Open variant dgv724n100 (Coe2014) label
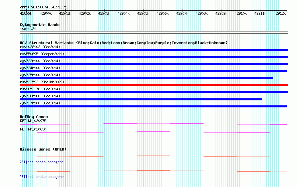Screen dimensions: 297x187 tap(40, 68)
